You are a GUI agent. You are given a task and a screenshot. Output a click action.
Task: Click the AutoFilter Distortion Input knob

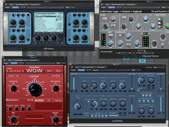[x=142, y=111]
